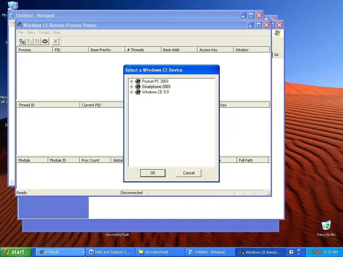Click the Current PID column header
Viewport: 343px width, 257px height.
pyautogui.click(x=102, y=105)
